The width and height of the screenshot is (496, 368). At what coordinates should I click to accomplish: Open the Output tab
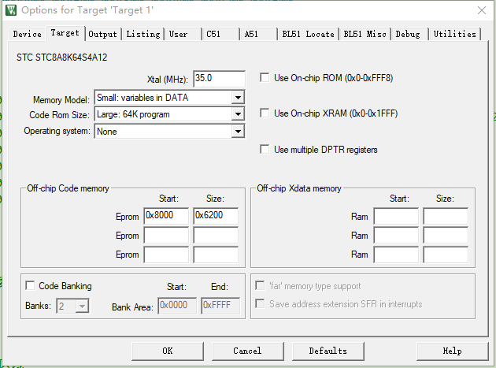tap(102, 34)
